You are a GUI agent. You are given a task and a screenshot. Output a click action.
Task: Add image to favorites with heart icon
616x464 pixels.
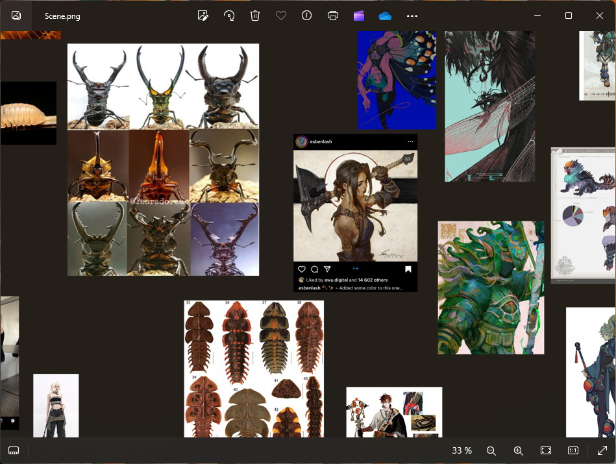pos(281,16)
